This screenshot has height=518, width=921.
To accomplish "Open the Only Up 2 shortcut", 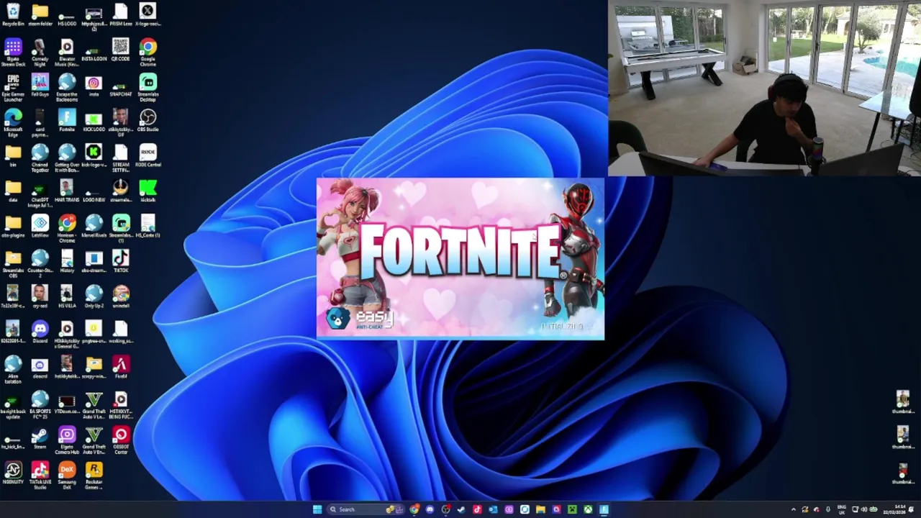I will tap(94, 296).
